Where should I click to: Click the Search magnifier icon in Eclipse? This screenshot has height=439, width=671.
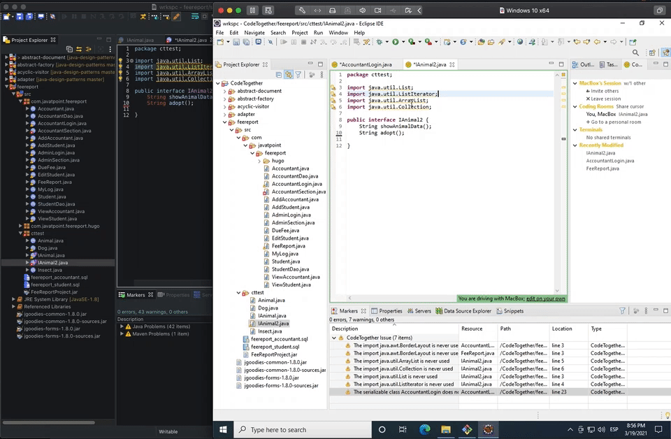pyautogui.click(x=635, y=53)
